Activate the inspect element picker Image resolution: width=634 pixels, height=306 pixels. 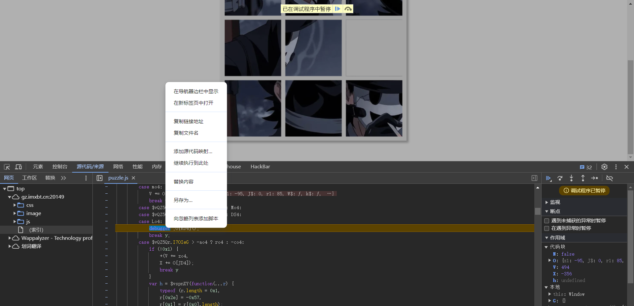pos(7,167)
